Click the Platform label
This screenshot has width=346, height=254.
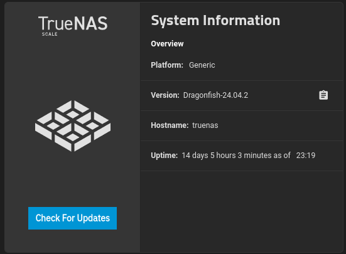pyautogui.click(x=167, y=65)
